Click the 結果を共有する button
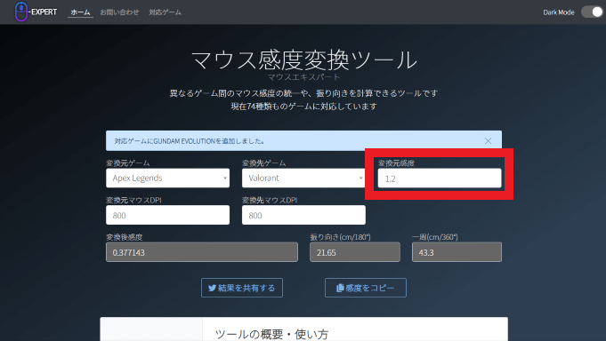 tap(242, 288)
